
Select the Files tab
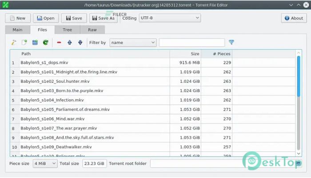(x=43, y=30)
